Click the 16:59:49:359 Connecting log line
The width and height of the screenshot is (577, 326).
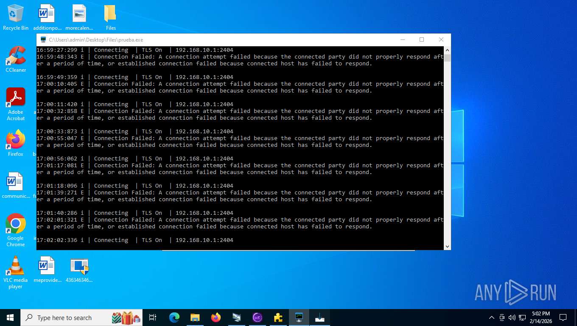click(135, 77)
